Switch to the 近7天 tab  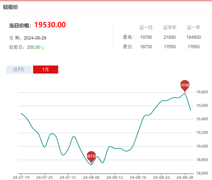19,69
